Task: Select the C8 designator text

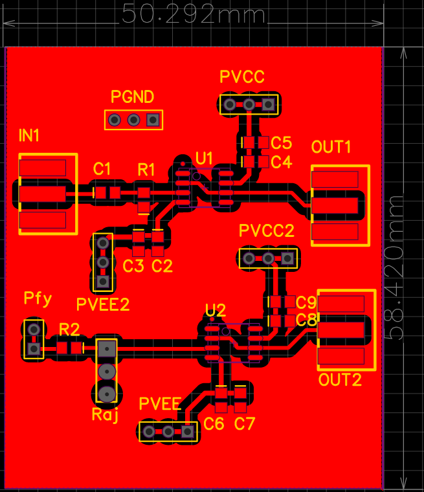Action: [306, 320]
